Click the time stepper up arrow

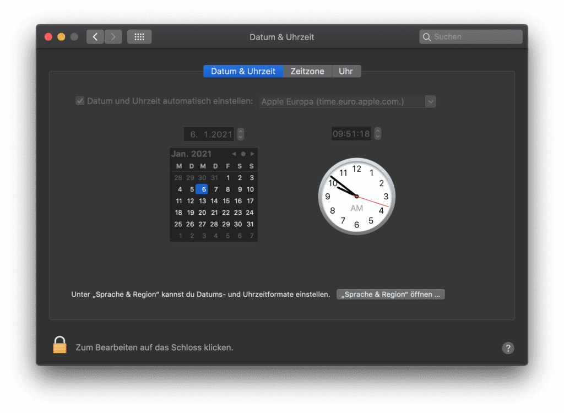(378, 131)
